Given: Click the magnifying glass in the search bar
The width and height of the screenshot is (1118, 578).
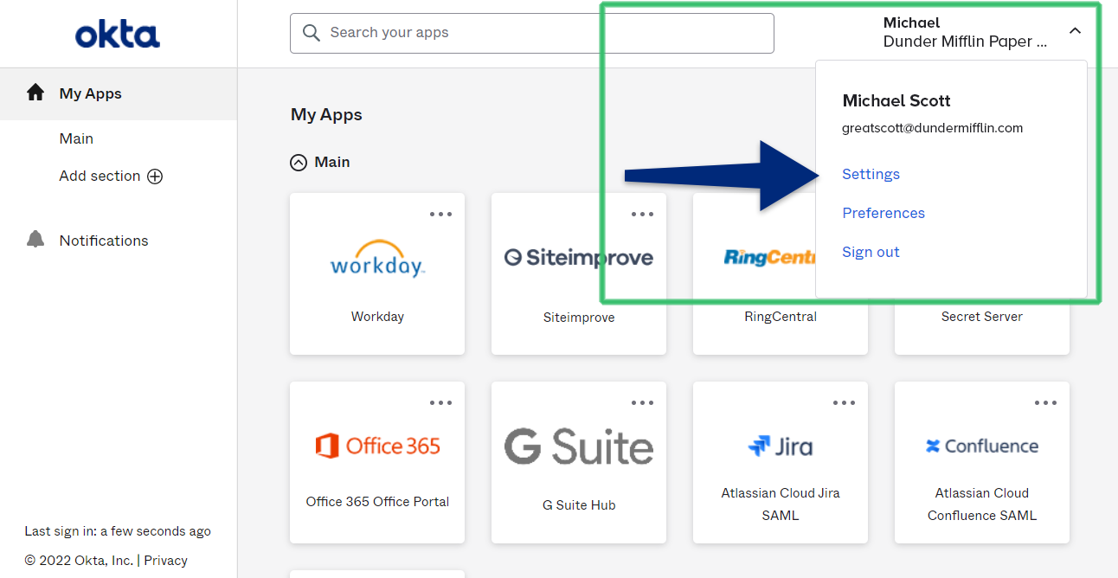Looking at the screenshot, I should tap(312, 33).
